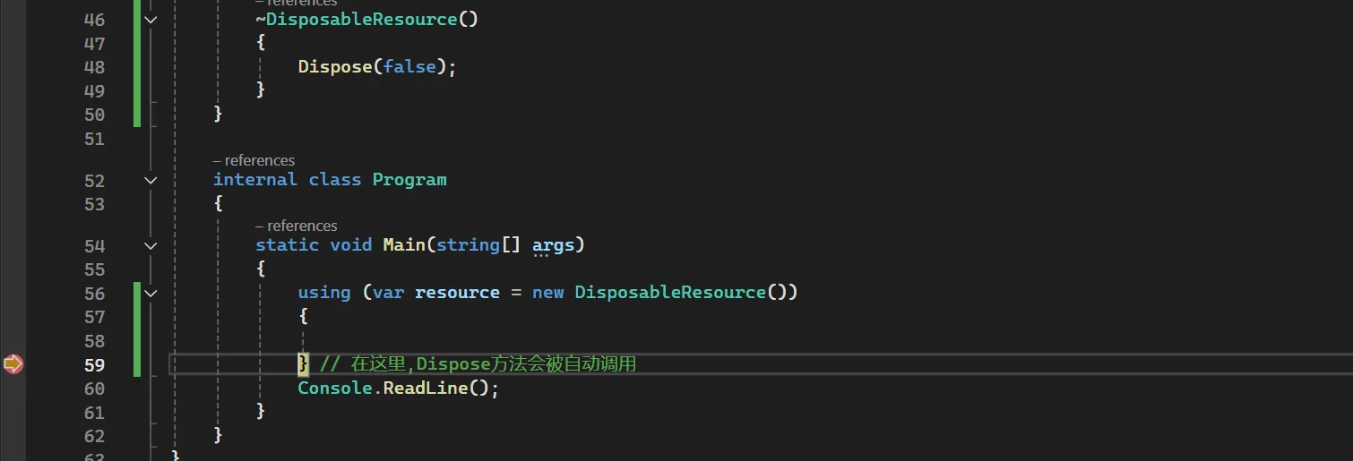Click the args parameter in Main
The width and height of the screenshot is (1353, 461).
pyautogui.click(x=553, y=244)
